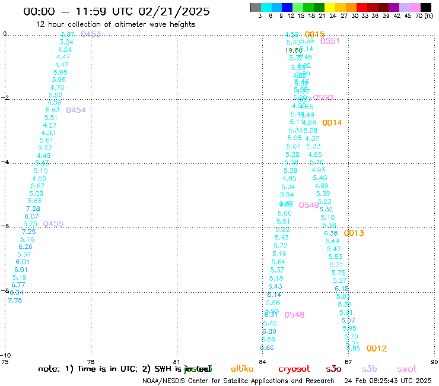Click the 6.77 wave height value
Screen dimensions: 439x386
click(18, 285)
